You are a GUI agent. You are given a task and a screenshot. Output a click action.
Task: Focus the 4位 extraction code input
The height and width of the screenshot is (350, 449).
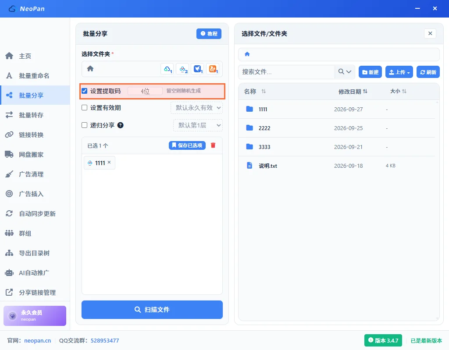point(145,91)
